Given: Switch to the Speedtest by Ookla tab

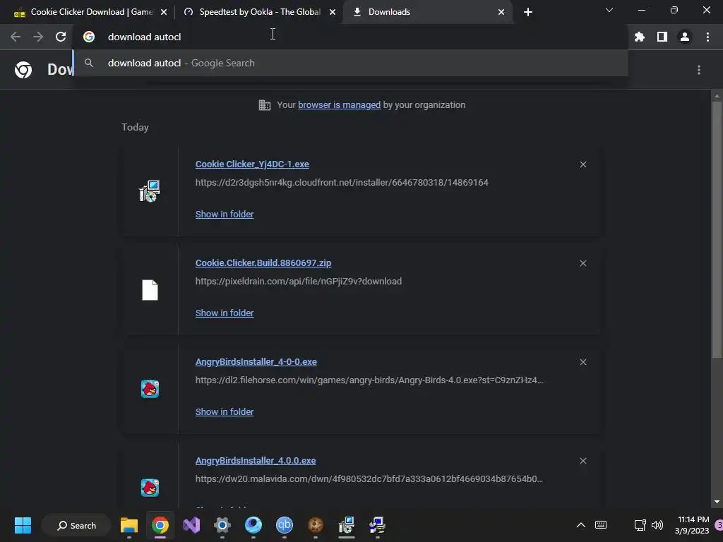Looking at the screenshot, I should (260, 12).
